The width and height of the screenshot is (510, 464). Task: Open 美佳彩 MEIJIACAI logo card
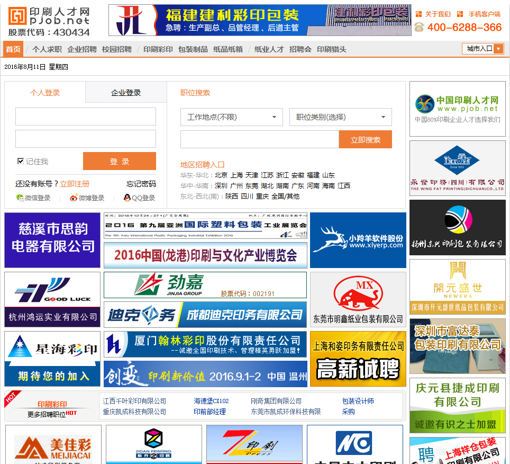(53, 444)
